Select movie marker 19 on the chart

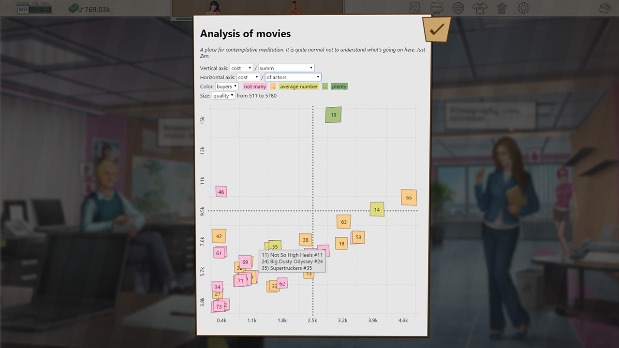333,115
